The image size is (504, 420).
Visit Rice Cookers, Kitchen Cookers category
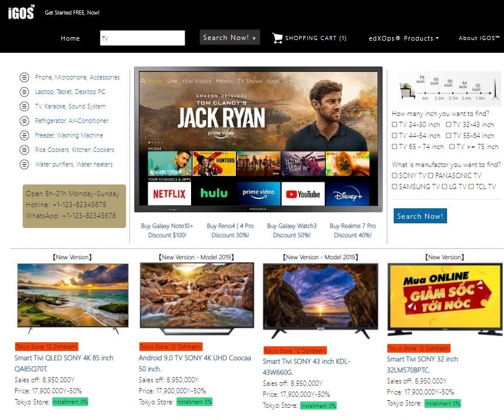pos(74,150)
